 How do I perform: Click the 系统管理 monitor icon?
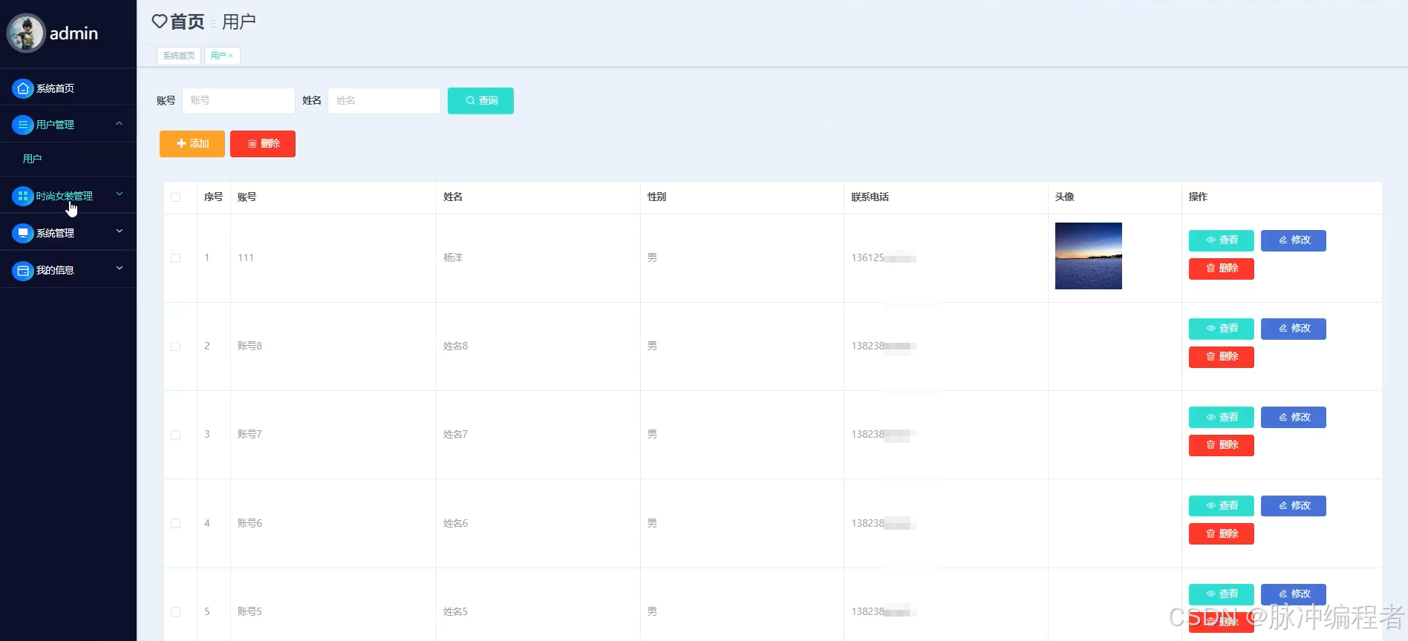point(23,233)
